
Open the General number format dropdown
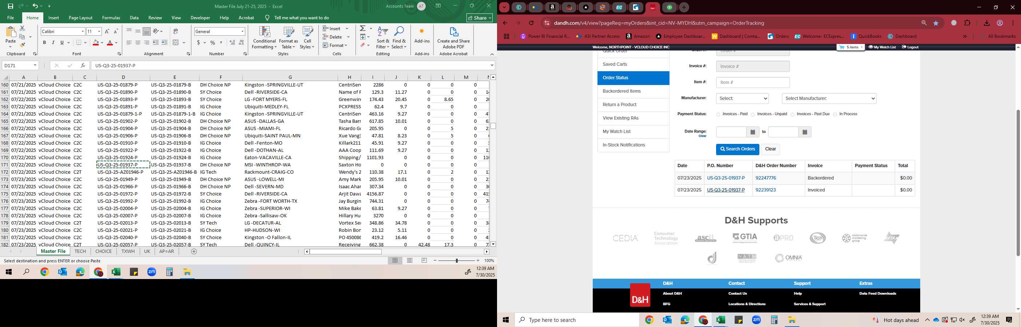click(x=242, y=31)
